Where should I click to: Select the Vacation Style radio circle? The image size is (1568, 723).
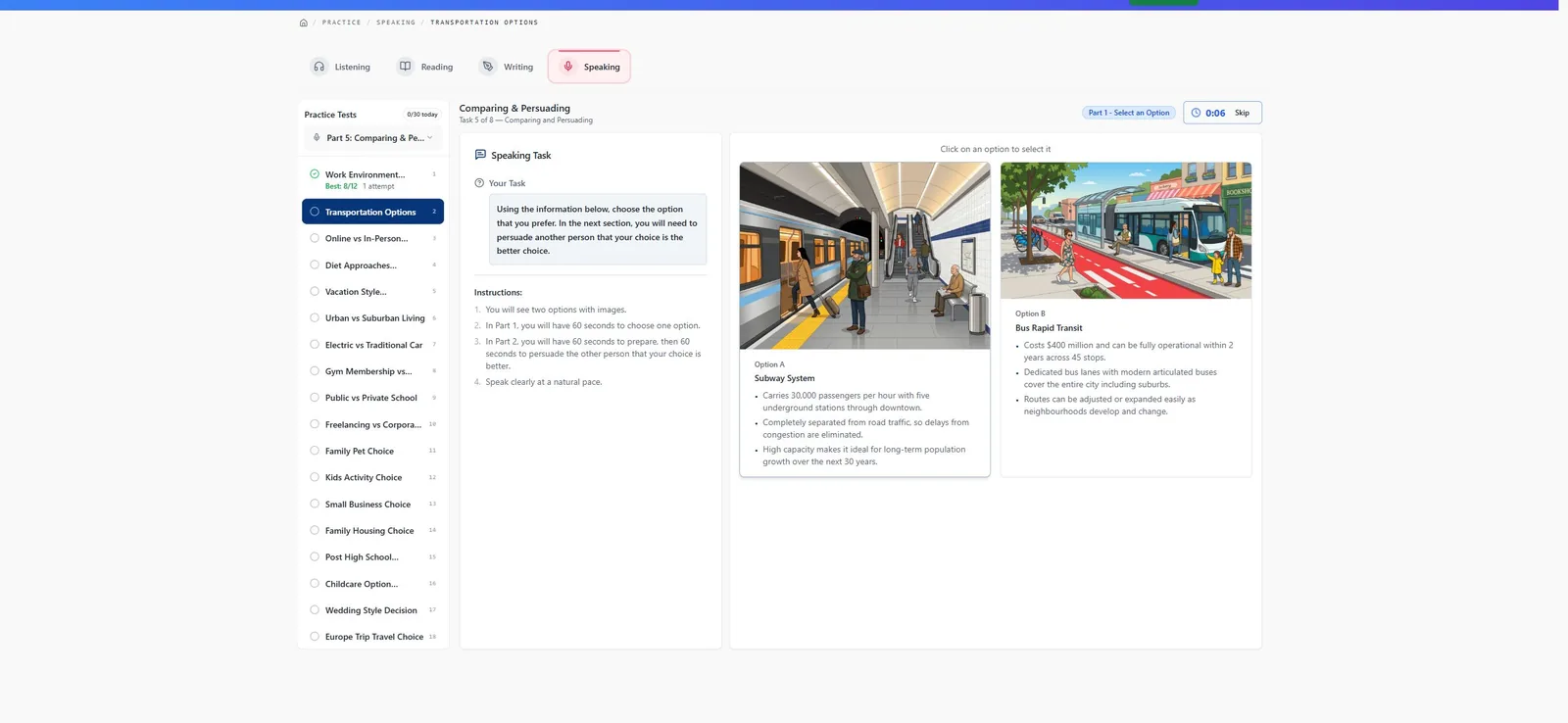(315, 291)
